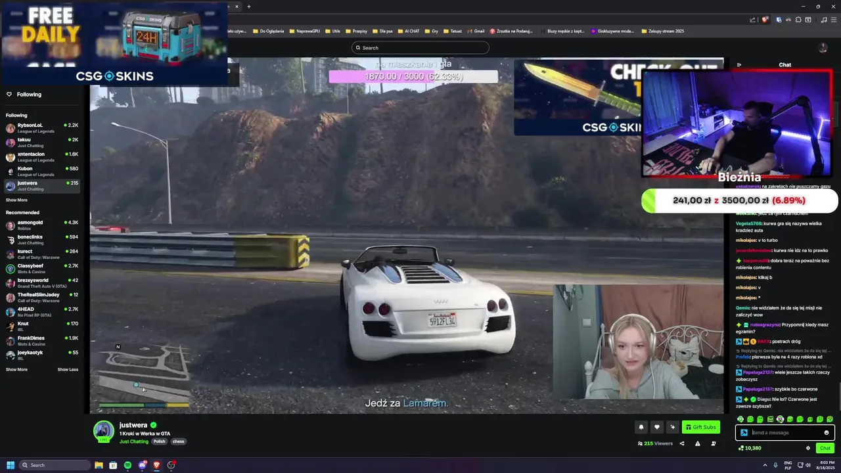Open chat settings gear icon
This screenshot has width=841, height=473.
808,448
